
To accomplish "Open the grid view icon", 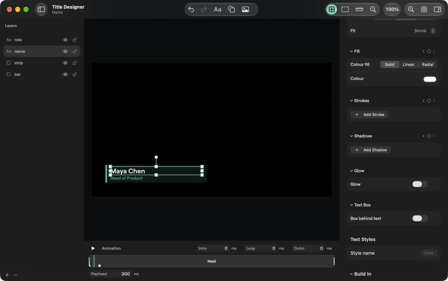I will 424,9.
